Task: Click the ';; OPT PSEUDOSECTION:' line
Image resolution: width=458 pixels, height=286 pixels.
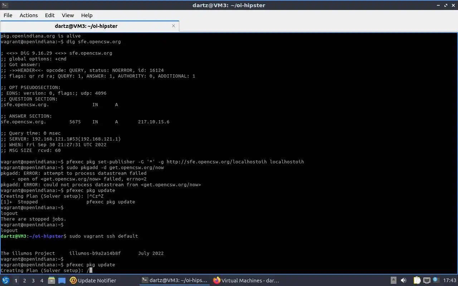Action: coord(31,88)
